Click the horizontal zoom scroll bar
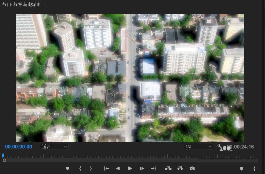 [x=131, y=160]
